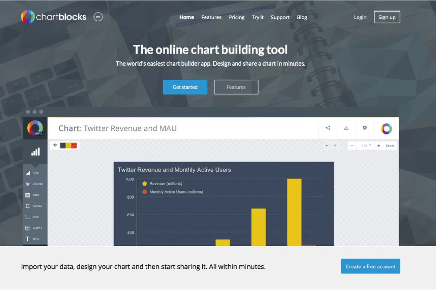Open the Features menu item in navigation
436x290 pixels.
211,17
